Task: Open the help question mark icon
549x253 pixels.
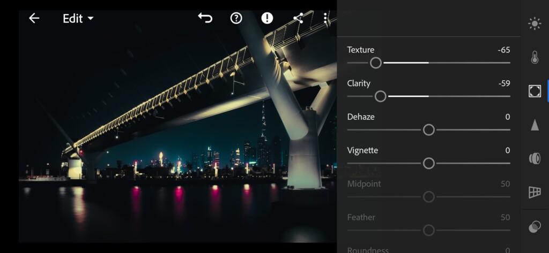Action: click(236, 18)
